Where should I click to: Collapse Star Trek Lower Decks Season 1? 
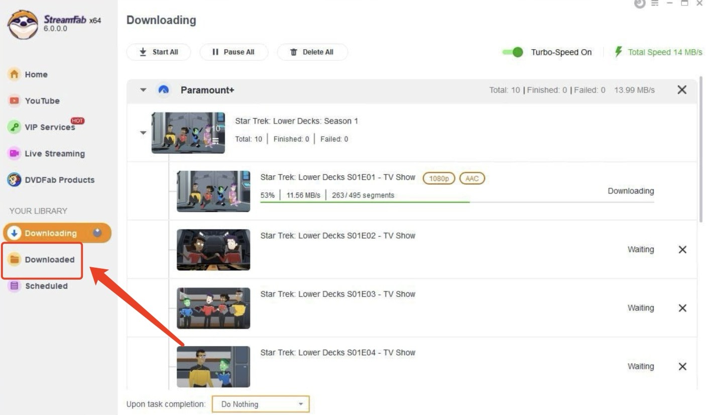(x=143, y=133)
